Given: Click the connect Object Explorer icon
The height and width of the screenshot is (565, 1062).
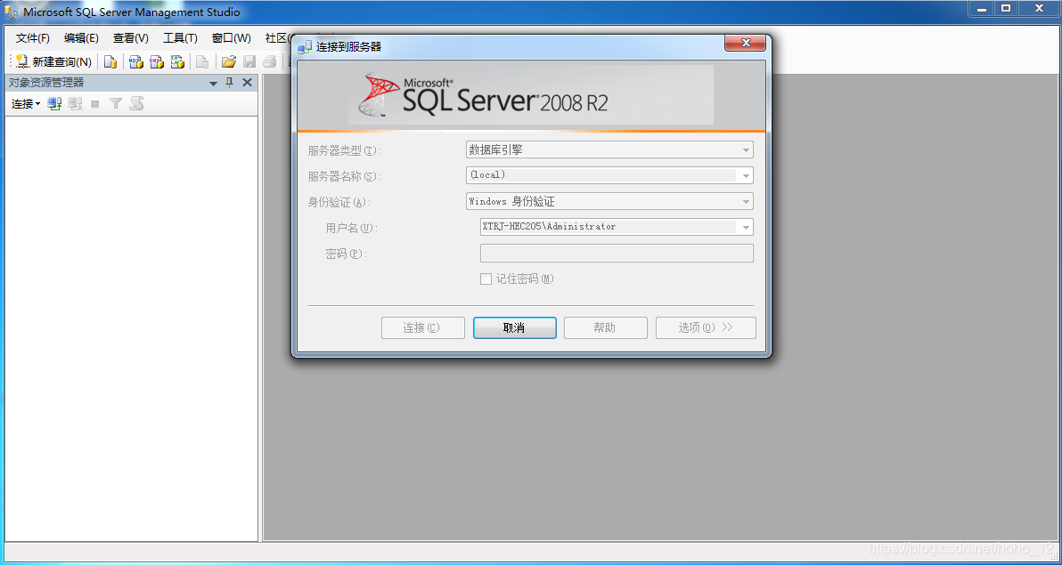Looking at the screenshot, I should coord(55,103).
